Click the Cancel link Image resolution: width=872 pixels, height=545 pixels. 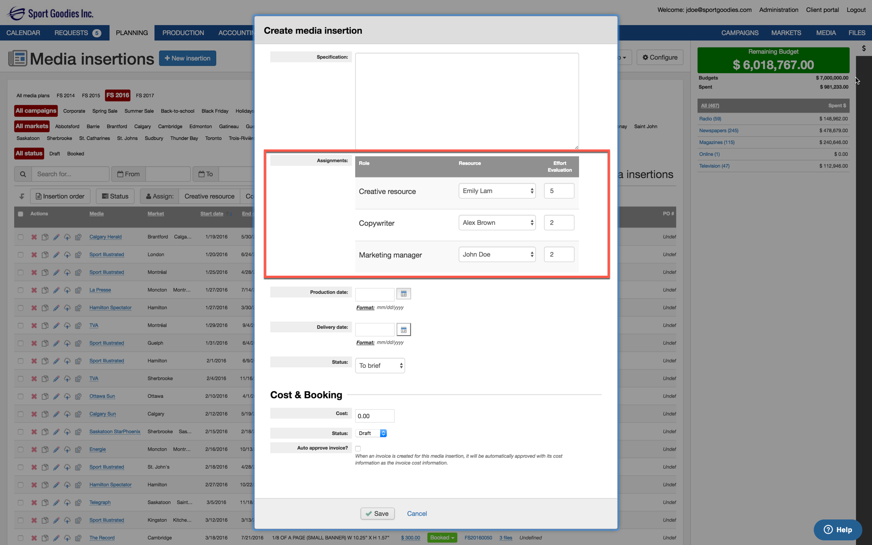[x=416, y=514]
